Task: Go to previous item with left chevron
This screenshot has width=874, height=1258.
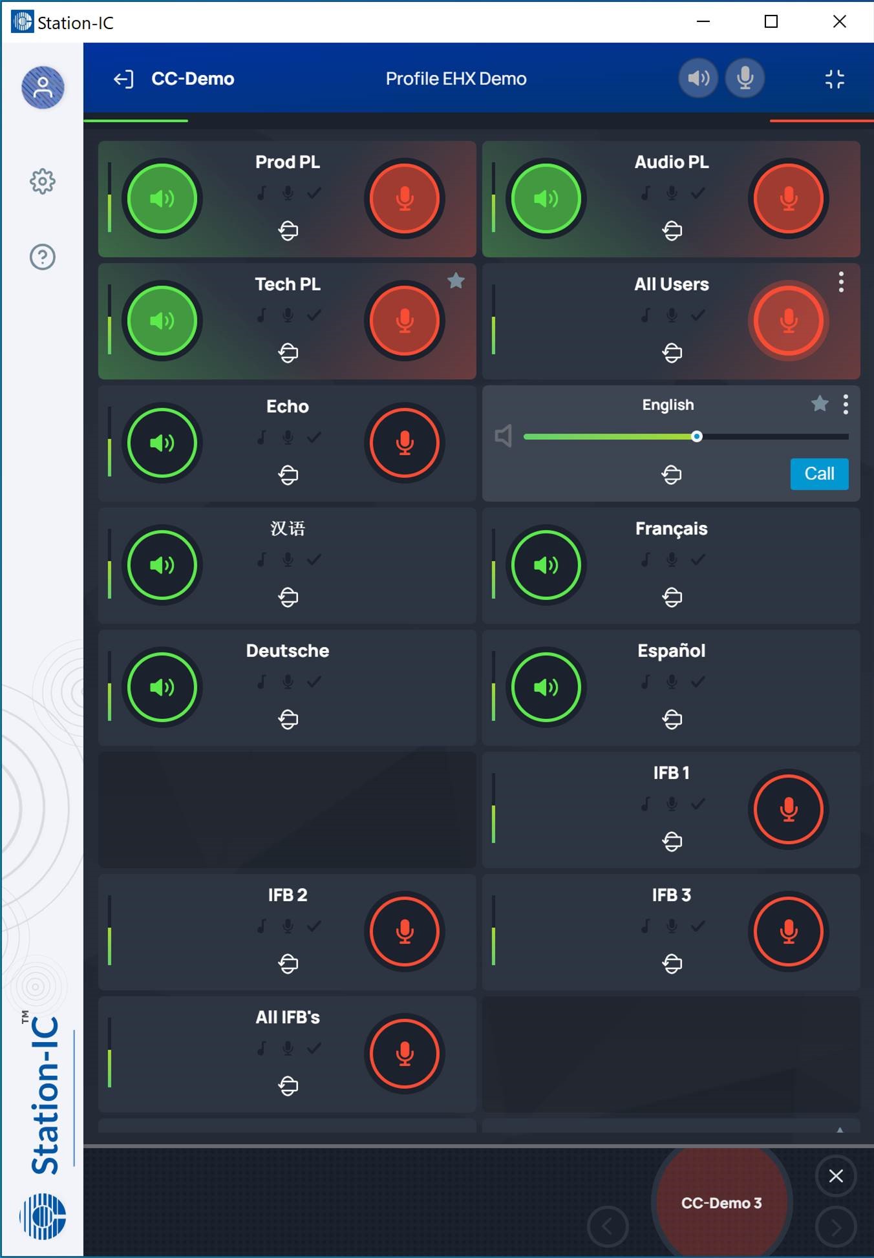Action: 608,1226
